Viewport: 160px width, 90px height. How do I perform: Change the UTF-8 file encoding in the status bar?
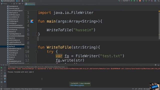tap(140, 89)
